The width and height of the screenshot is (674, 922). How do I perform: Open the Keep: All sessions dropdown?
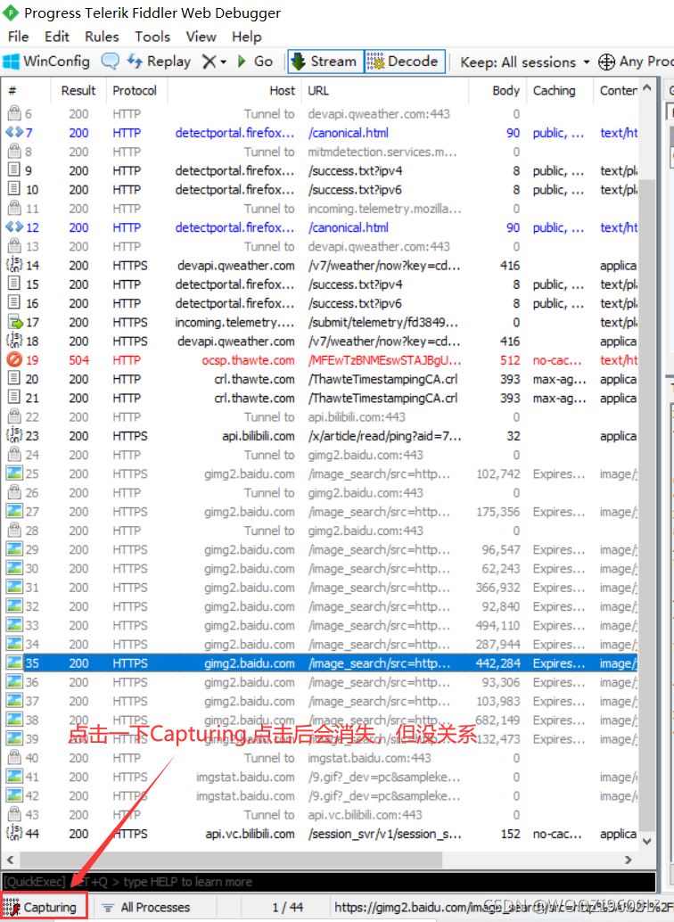pyautogui.click(x=524, y=62)
